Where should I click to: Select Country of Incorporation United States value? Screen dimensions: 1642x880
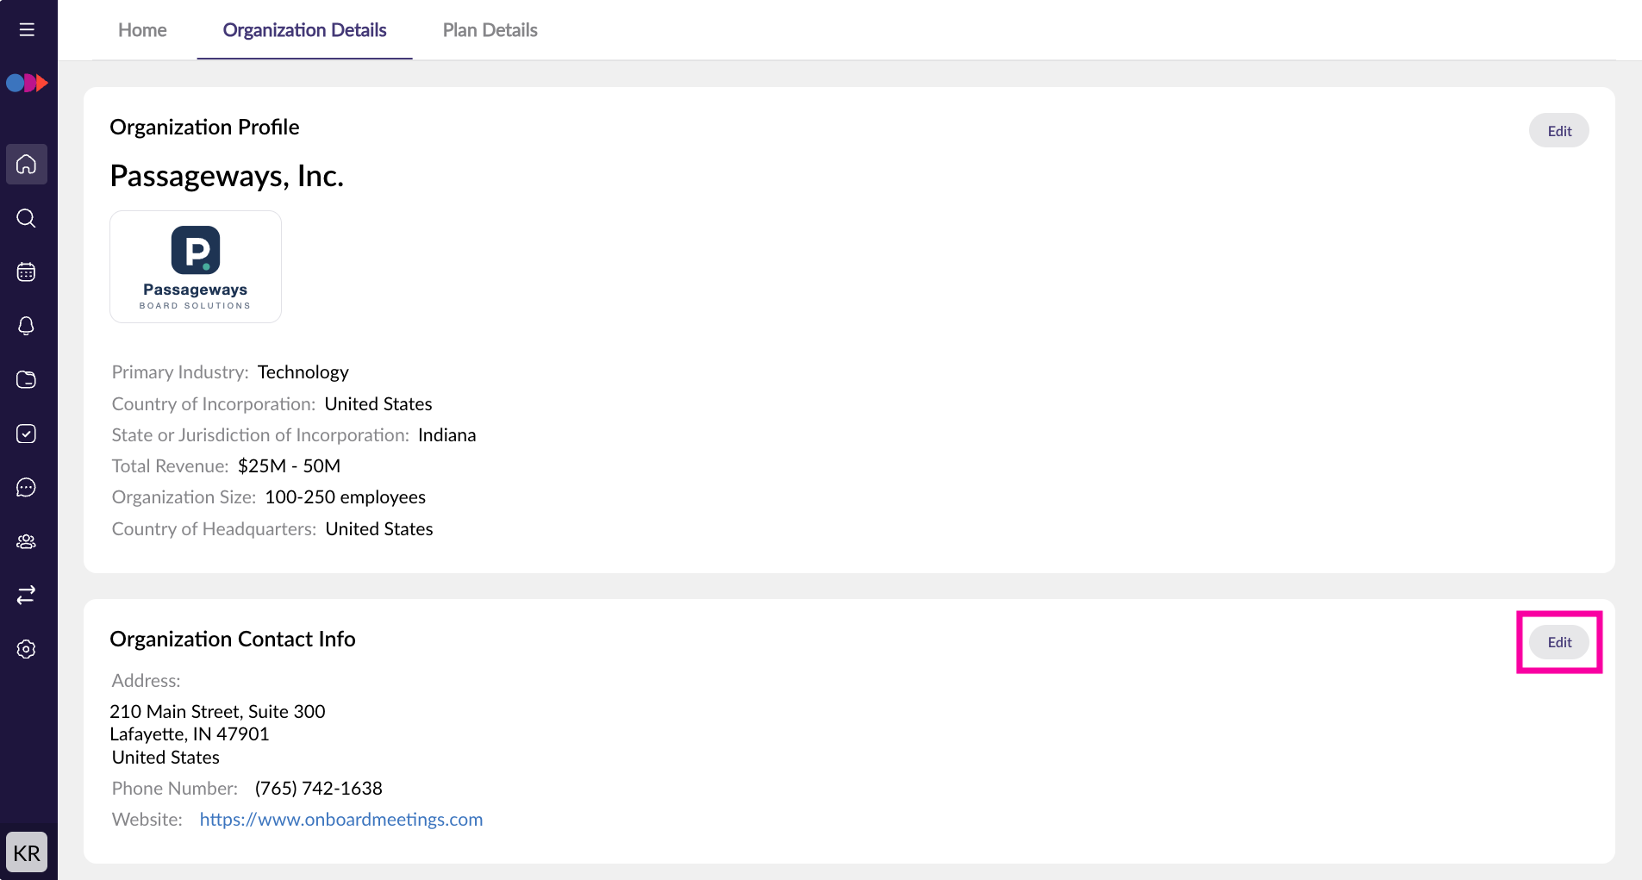pos(378,404)
